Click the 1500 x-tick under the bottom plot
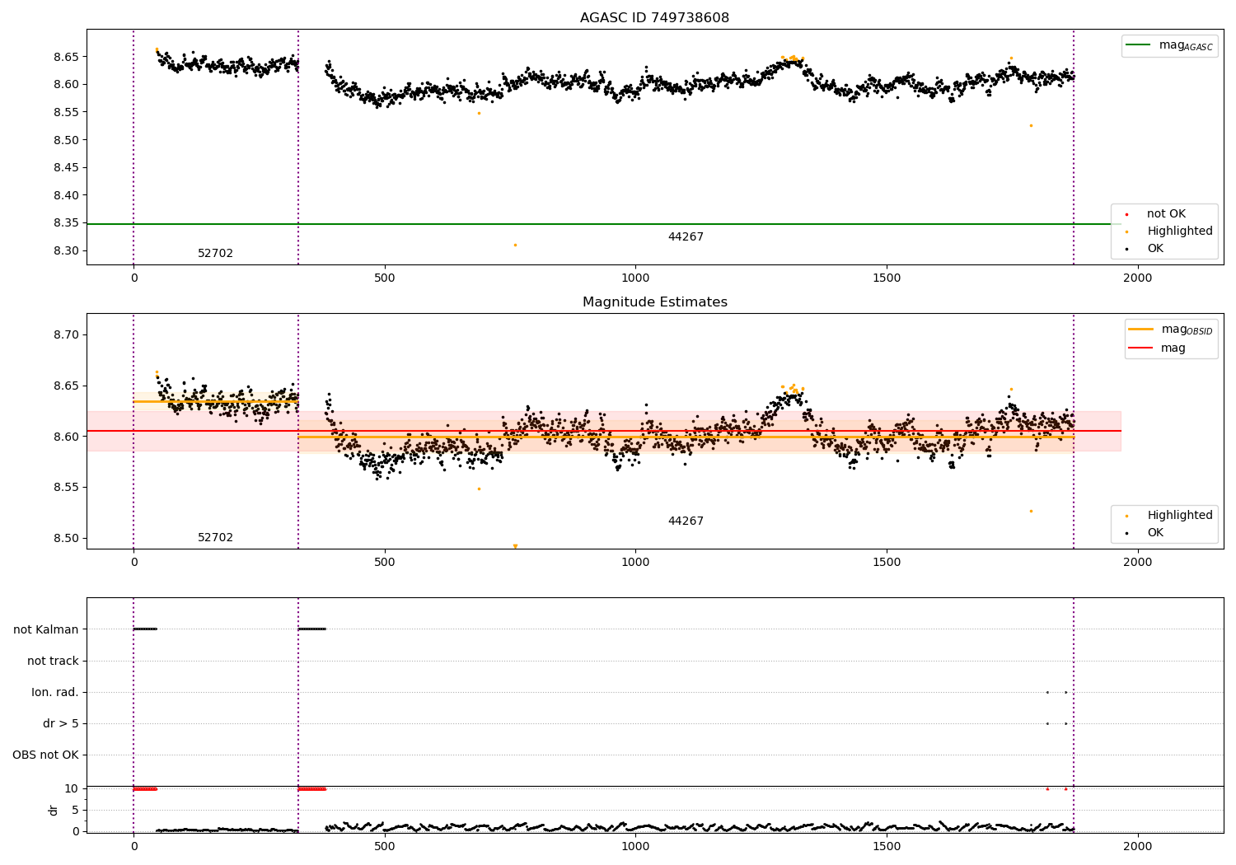Image resolution: width=1236 pixels, height=865 pixels. [x=887, y=846]
